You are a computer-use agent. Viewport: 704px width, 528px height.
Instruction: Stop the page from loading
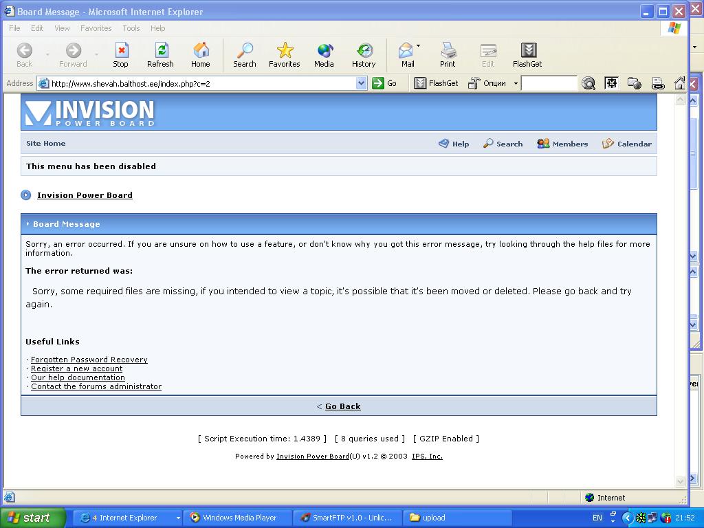pos(121,55)
